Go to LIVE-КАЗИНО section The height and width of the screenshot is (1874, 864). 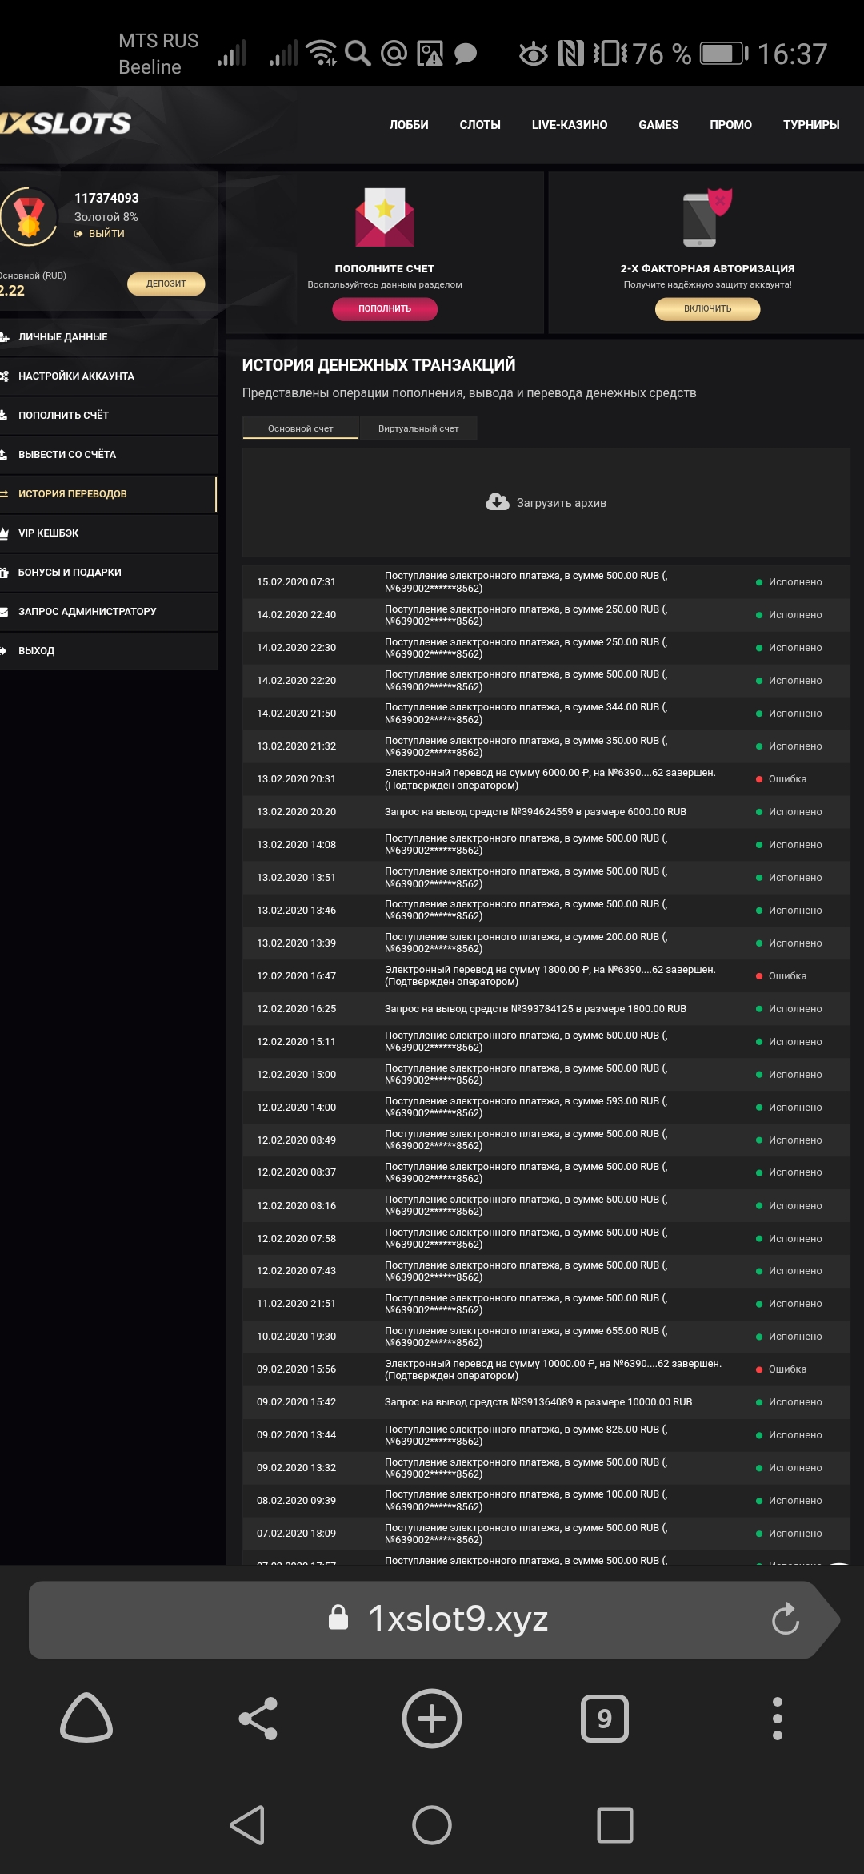569,125
